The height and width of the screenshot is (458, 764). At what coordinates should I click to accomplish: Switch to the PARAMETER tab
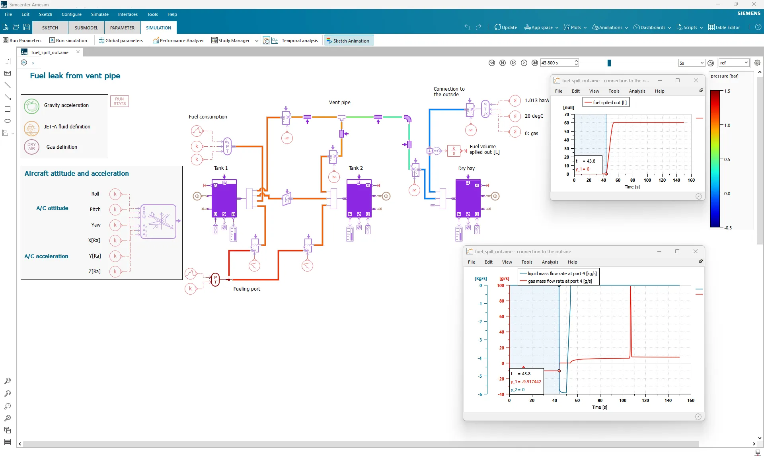pyautogui.click(x=122, y=28)
